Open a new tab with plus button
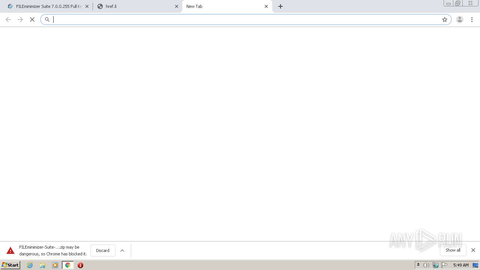 [x=280, y=6]
